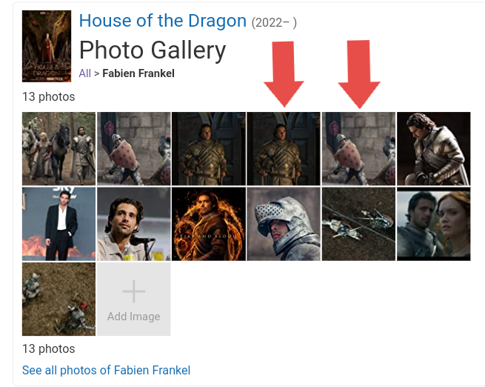This screenshot has height=387, width=485.
Task: Open third photo in first row of armored knight
Action: [209, 148]
